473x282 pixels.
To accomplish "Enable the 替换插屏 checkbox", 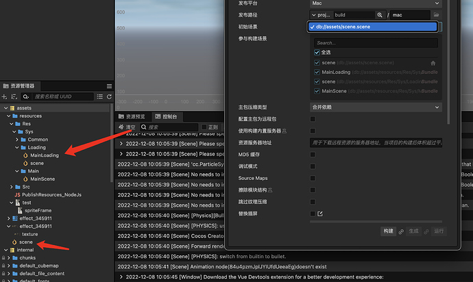I will tap(313, 214).
